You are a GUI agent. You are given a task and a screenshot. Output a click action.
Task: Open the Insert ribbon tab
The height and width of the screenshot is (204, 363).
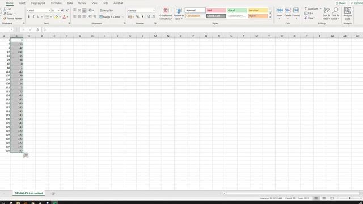tap(22, 3)
